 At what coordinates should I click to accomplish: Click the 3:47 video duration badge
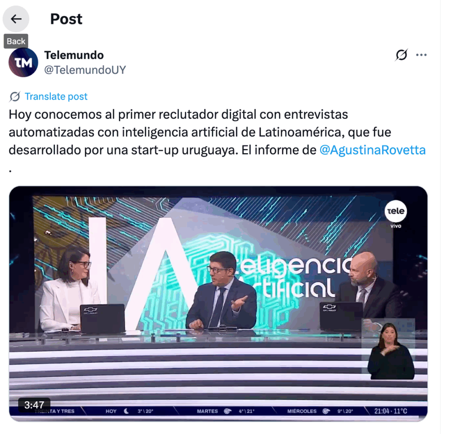[34, 405]
